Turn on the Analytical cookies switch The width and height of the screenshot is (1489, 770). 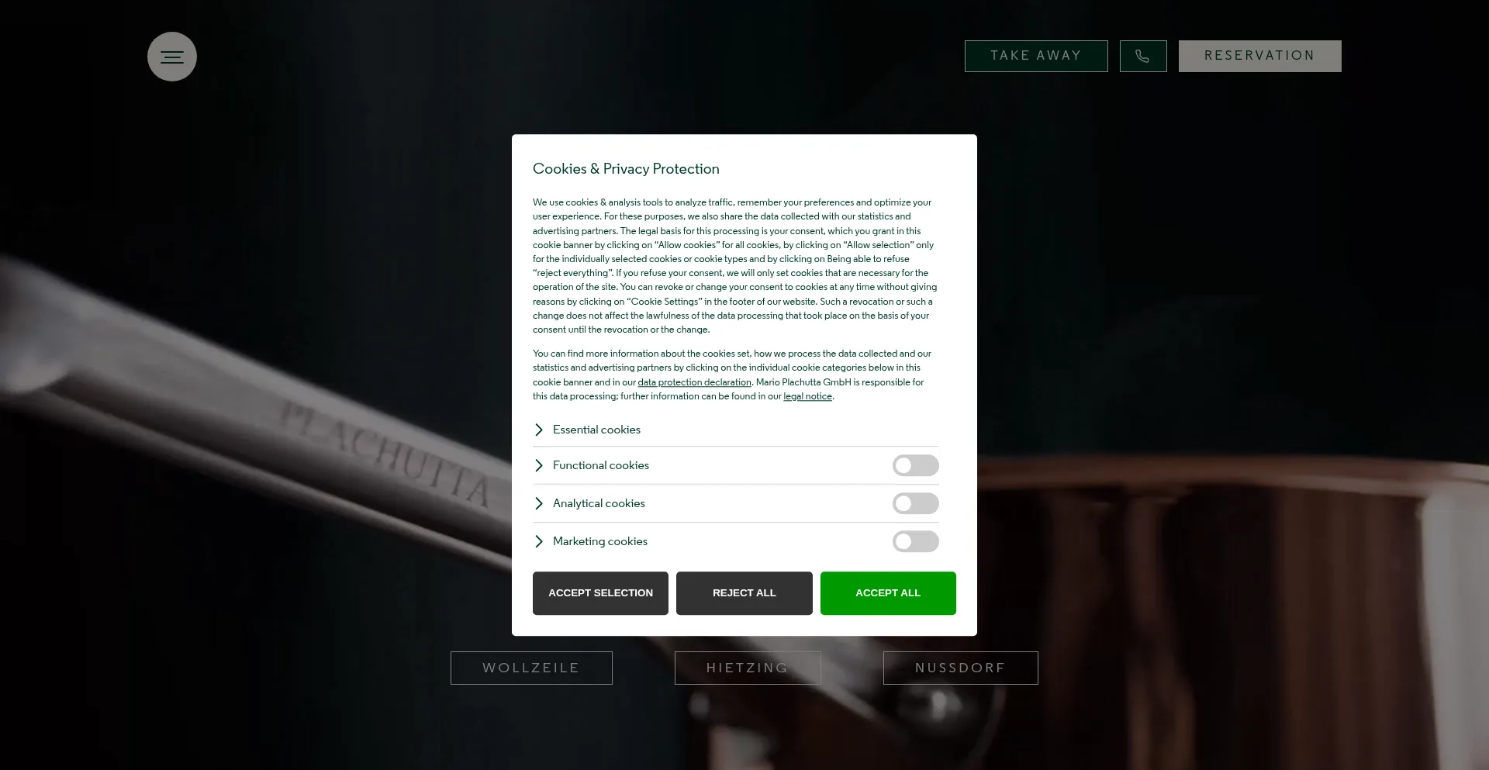915,503
